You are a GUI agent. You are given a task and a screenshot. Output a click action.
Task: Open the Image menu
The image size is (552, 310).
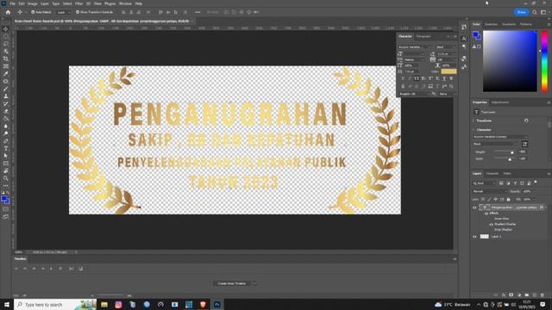(x=33, y=3)
